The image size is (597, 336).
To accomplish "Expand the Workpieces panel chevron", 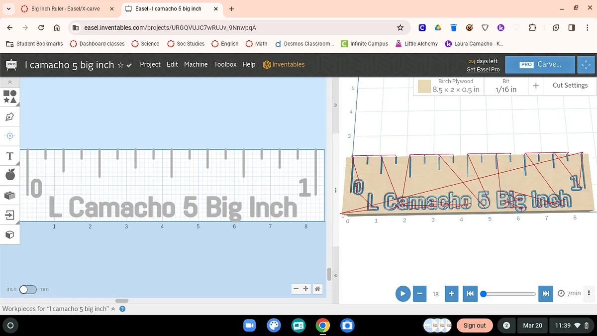I will pos(113,309).
